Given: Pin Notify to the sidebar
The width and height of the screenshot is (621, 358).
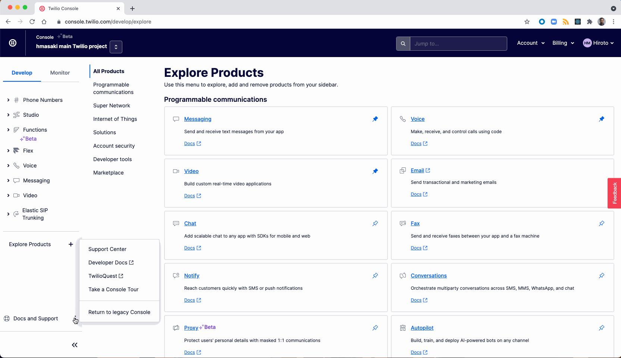Looking at the screenshot, I should pyautogui.click(x=375, y=276).
